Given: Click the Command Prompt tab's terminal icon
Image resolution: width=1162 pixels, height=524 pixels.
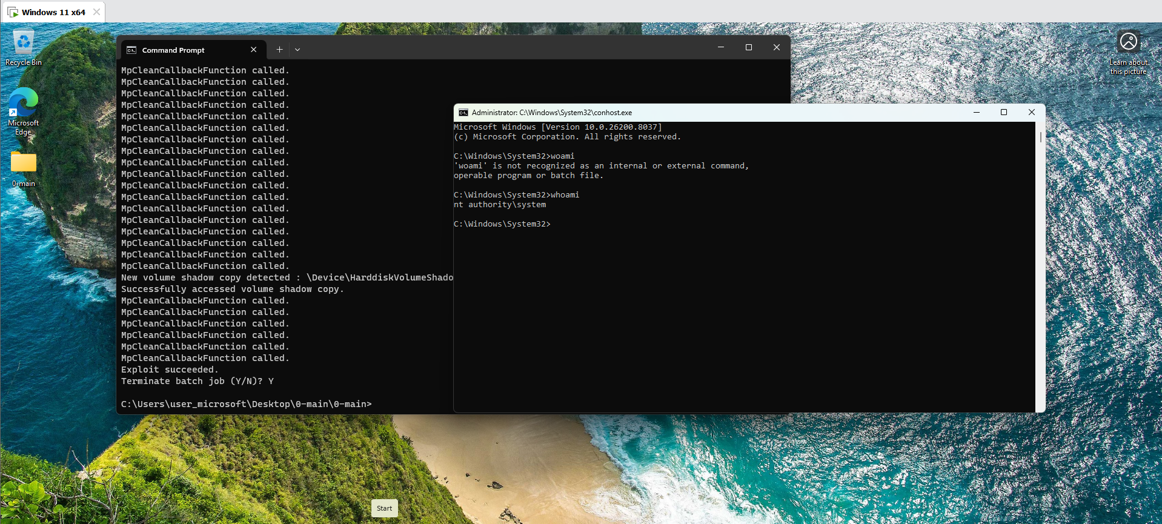Looking at the screenshot, I should click(131, 50).
